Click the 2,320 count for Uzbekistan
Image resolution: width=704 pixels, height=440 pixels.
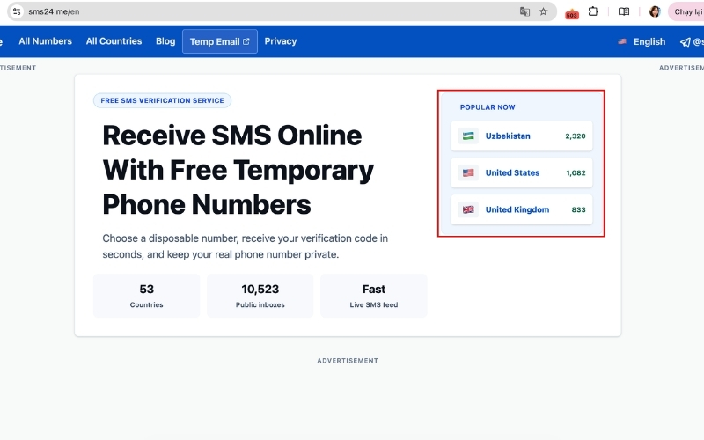click(x=576, y=136)
